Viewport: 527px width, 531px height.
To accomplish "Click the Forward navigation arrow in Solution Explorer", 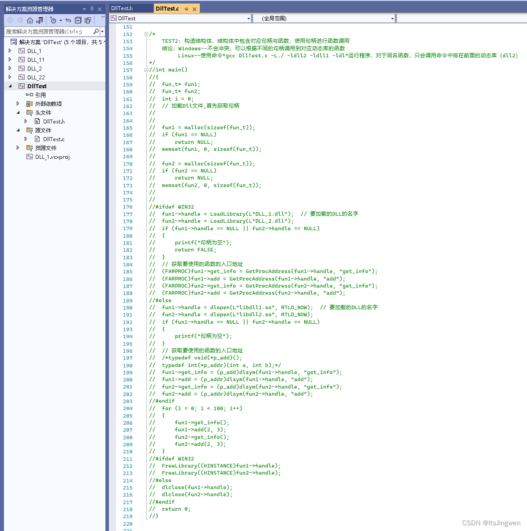I will (x=20, y=20).
